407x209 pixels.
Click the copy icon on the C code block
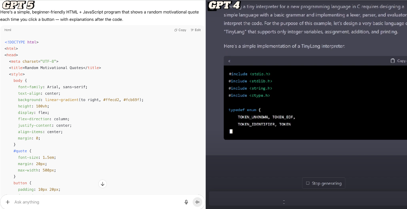click(392, 61)
